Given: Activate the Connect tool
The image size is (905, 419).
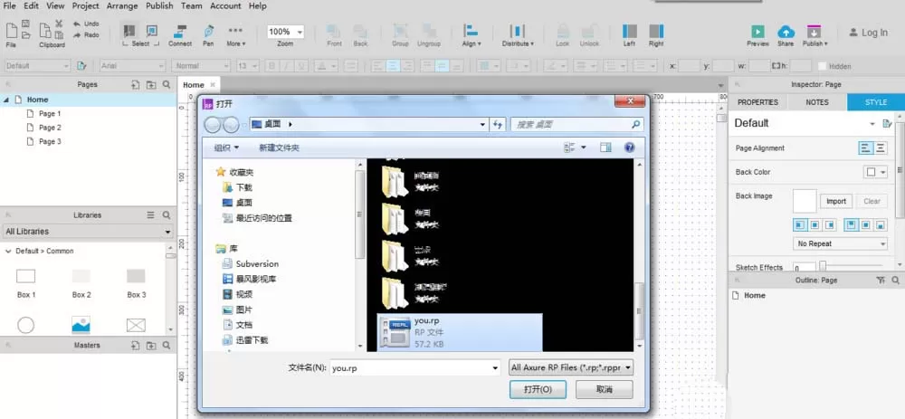Looking at the screenshot, I should (x=181, y=34).
